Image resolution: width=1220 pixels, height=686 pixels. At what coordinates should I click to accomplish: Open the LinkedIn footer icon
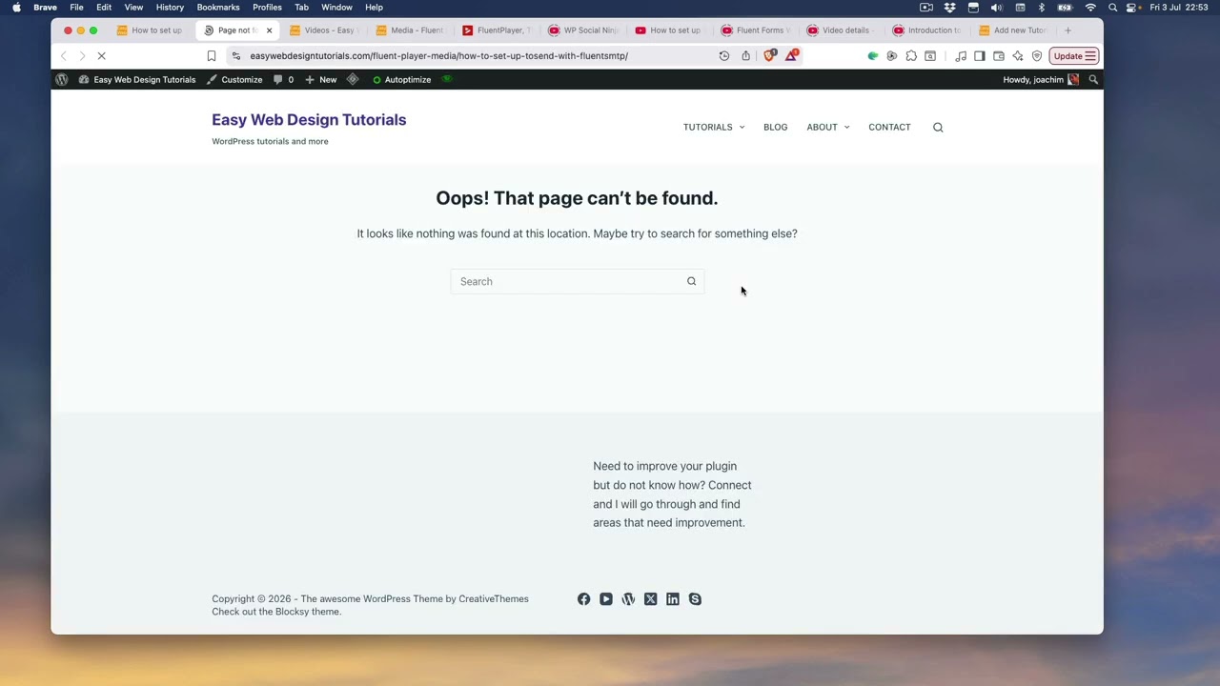tap(673, 599)
